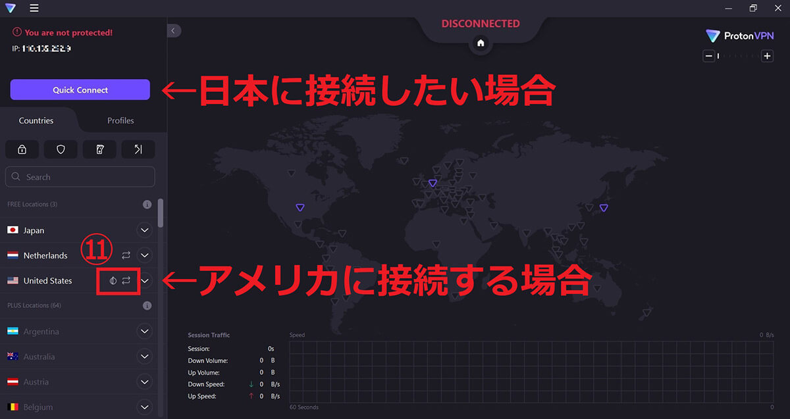Click the Down Speed label

pos(206,384)
